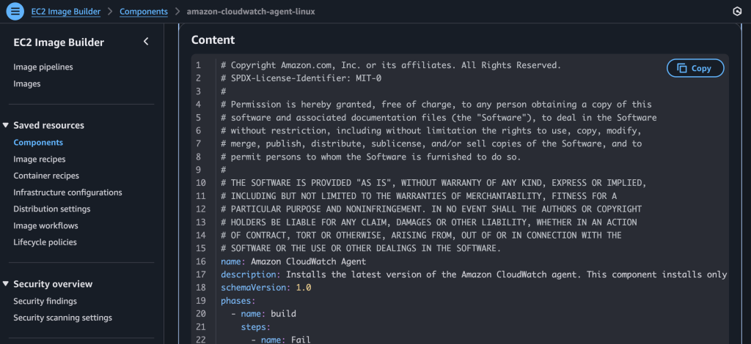Go to Components breadcrumb link

[x=144, y=12]
